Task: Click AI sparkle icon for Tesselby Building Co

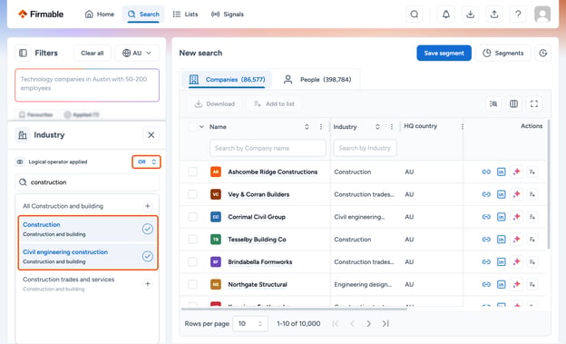Action: click(x=516, y=240)
